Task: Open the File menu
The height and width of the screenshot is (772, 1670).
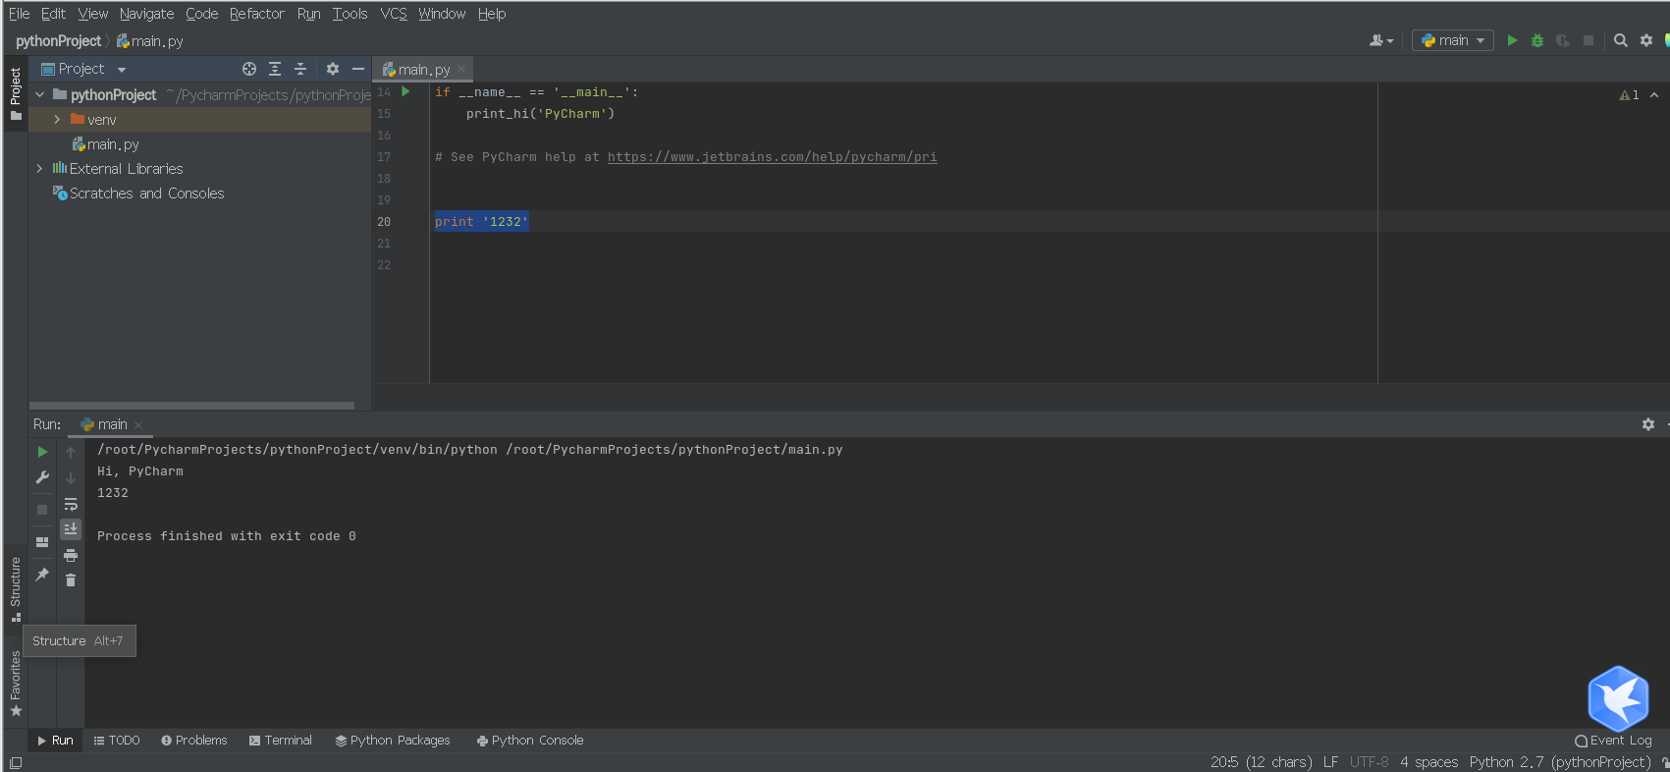Action: [19, 14]
